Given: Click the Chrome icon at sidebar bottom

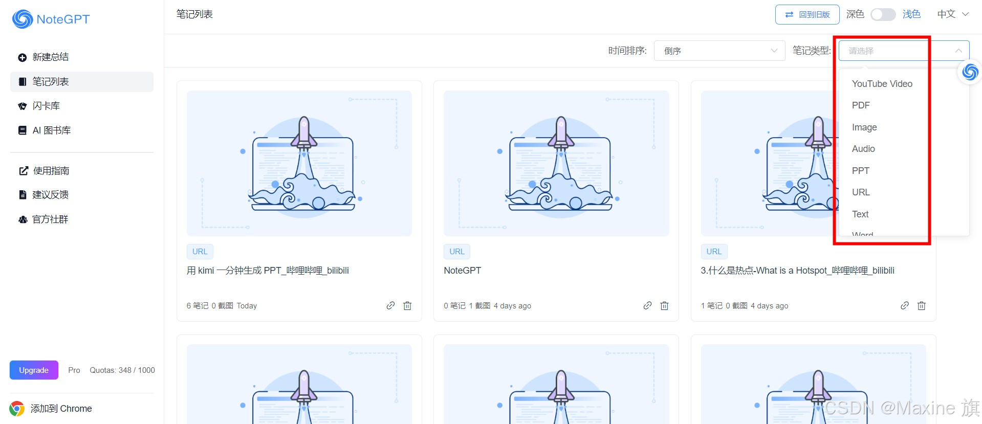Looking at the screenshot, I should (17, 409).
